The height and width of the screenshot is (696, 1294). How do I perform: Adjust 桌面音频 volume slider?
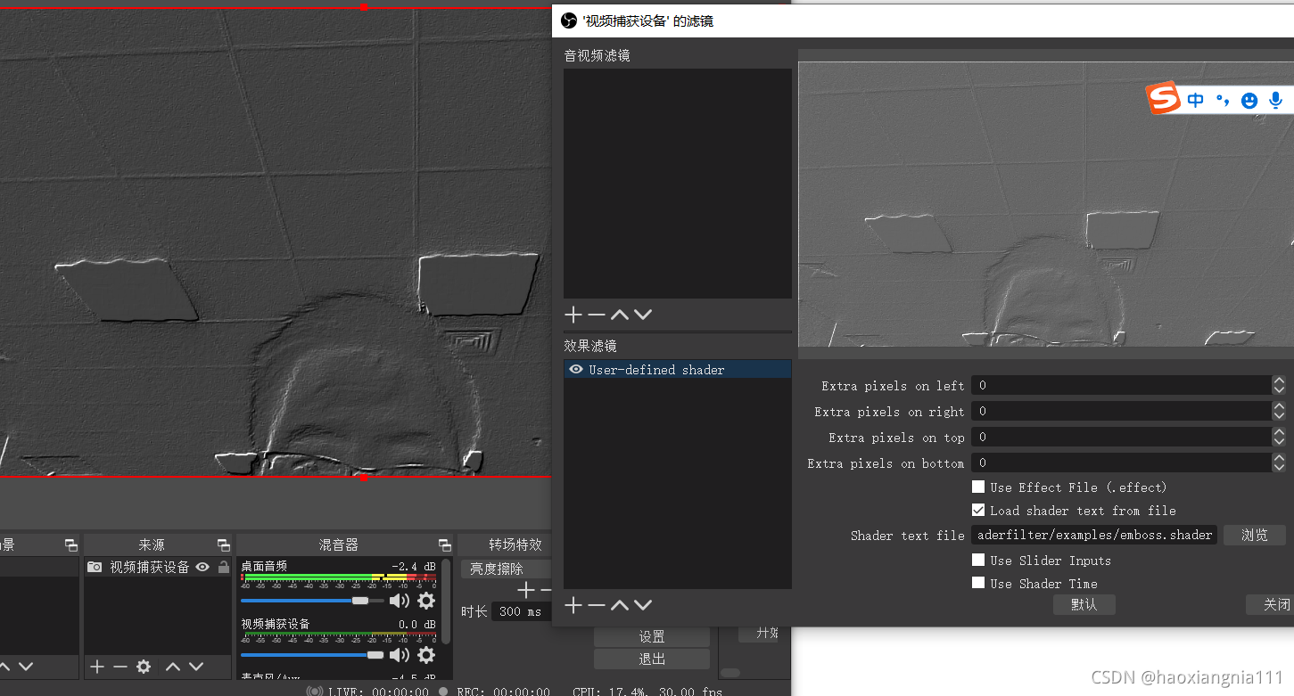pos(312,601)
